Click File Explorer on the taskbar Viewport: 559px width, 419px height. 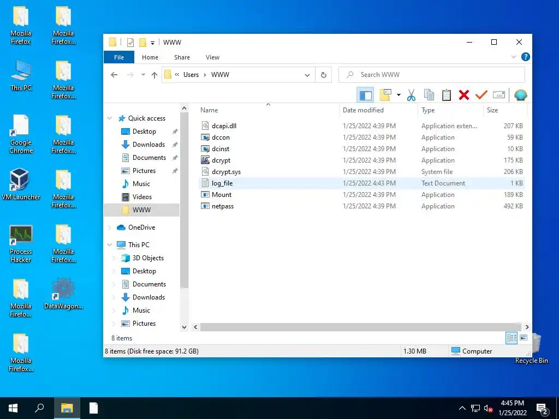67,408
